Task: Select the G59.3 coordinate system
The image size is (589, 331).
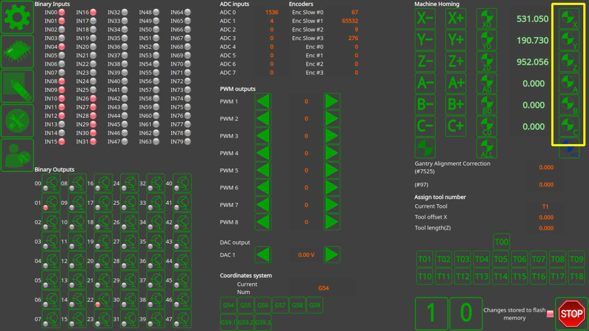Action: pos(263,322)
